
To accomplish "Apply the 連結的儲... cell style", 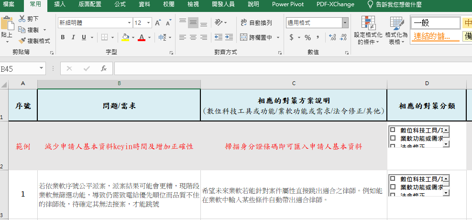I will coord(435,36).
